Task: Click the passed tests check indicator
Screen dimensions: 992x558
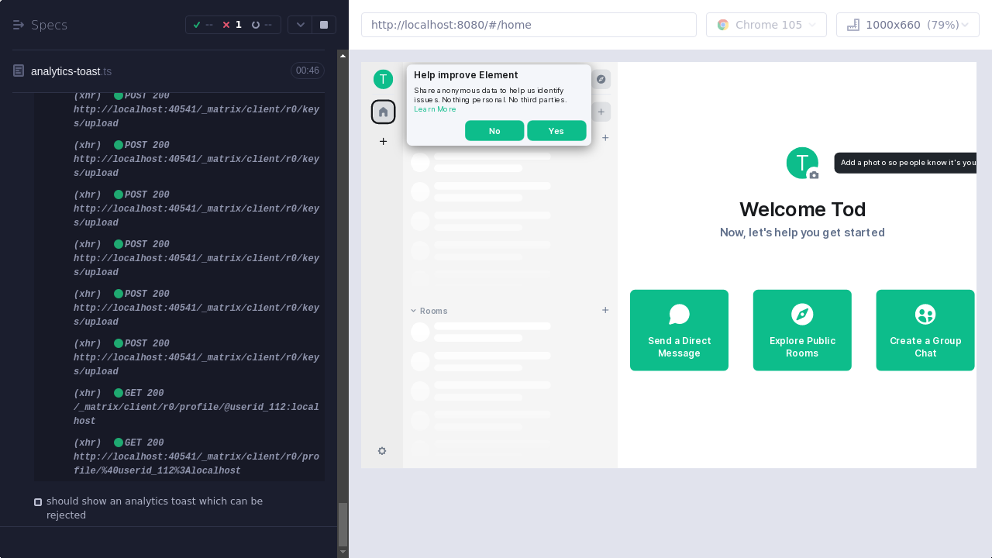Action: coord(202,25)
